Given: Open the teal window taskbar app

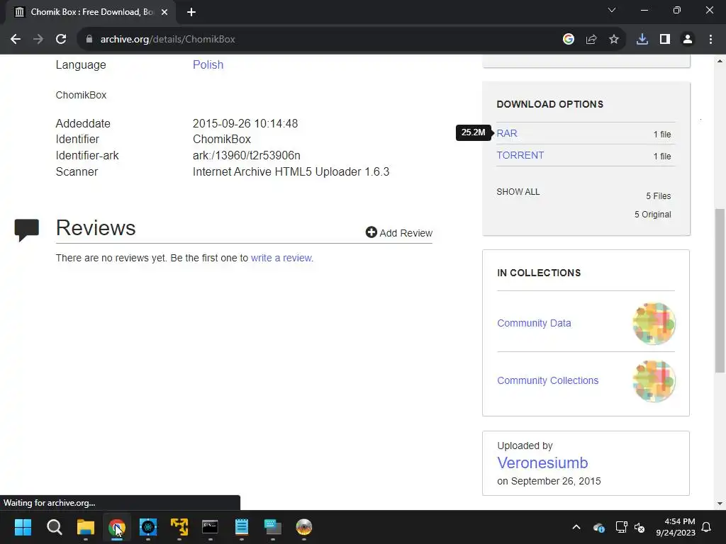Looking at the screenshot, I should click(x=273, y=527).
